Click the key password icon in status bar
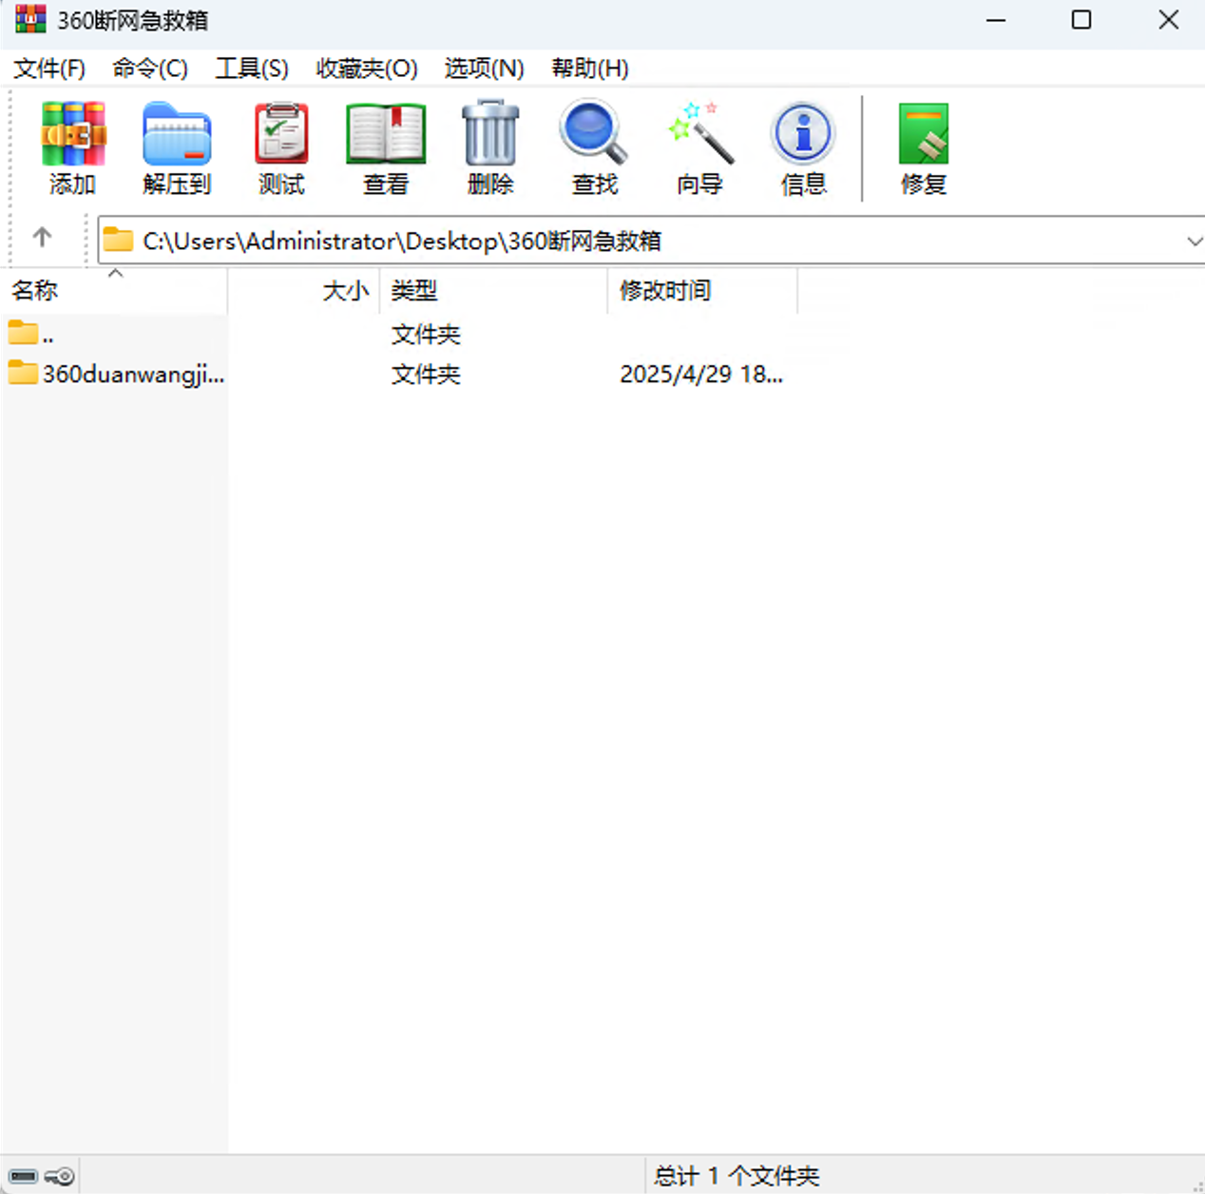Viewport: 1205px width, 1194px height. 59,1177
